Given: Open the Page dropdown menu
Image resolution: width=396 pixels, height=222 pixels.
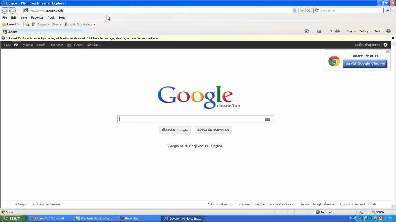Looking at the screenshot, I should [351, 31].
